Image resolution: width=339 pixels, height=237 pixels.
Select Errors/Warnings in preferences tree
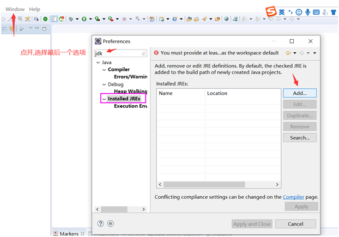(x=131, y=77)
